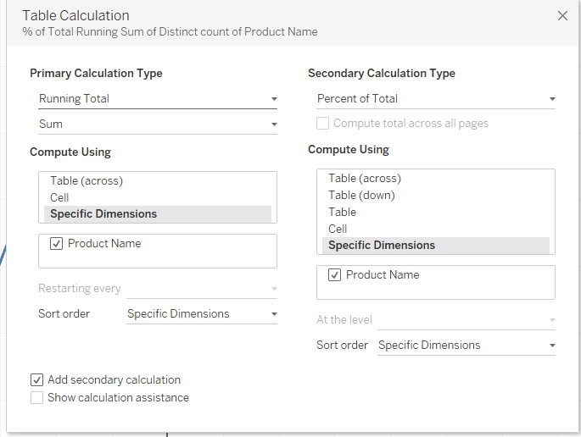The height and width of the screenshot is (437, 581).
Task: Close the Table Calculation dialog
Action: point(562,15)
